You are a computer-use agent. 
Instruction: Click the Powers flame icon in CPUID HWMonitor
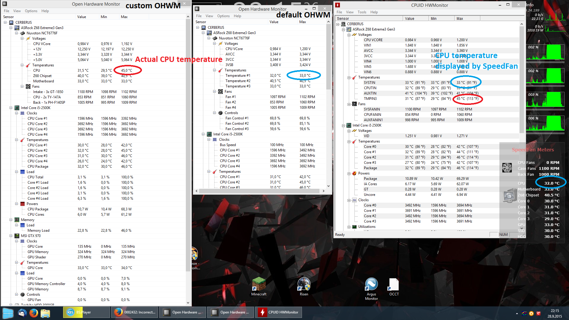click(354, 174)
